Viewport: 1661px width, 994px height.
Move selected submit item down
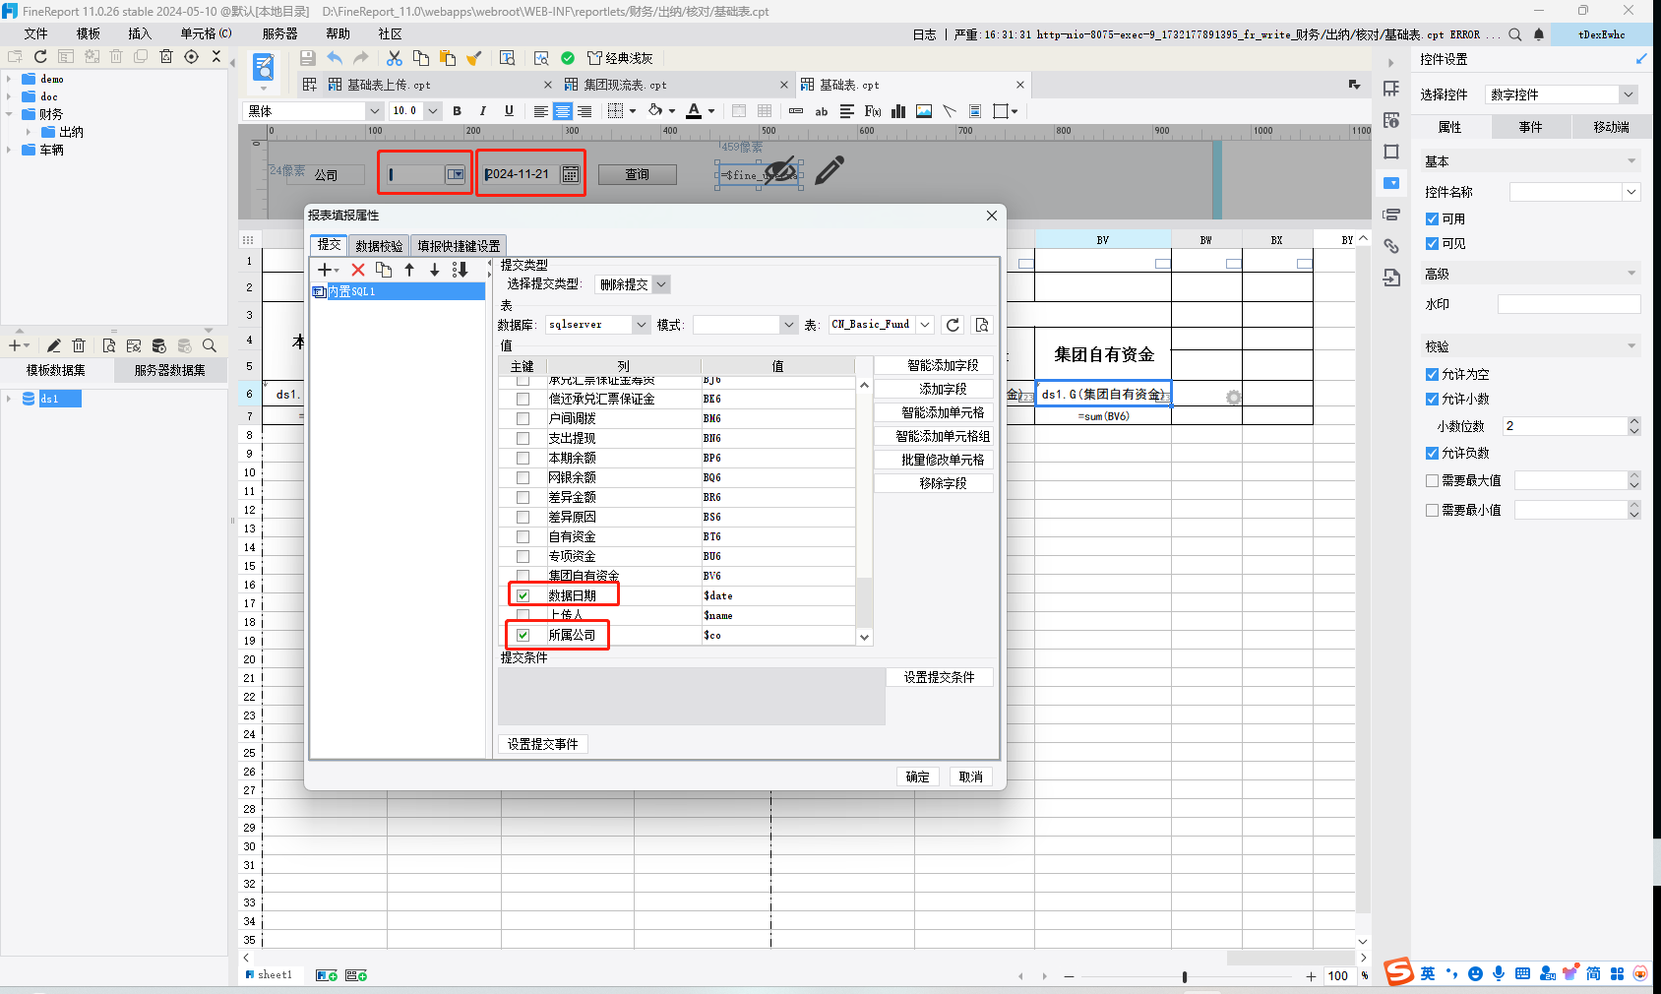tap(434, 270)
